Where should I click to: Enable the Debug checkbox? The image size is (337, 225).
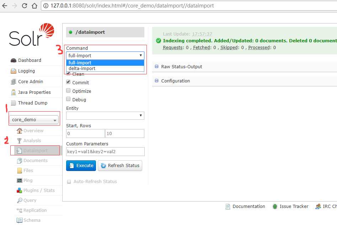coord(68,99)
